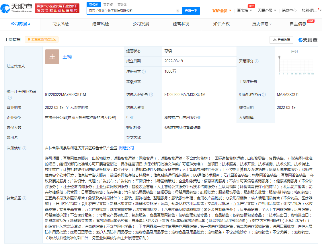Click the 国家中小企业发展子基金 red banner

pyautogui.click(x=57, y=8)
